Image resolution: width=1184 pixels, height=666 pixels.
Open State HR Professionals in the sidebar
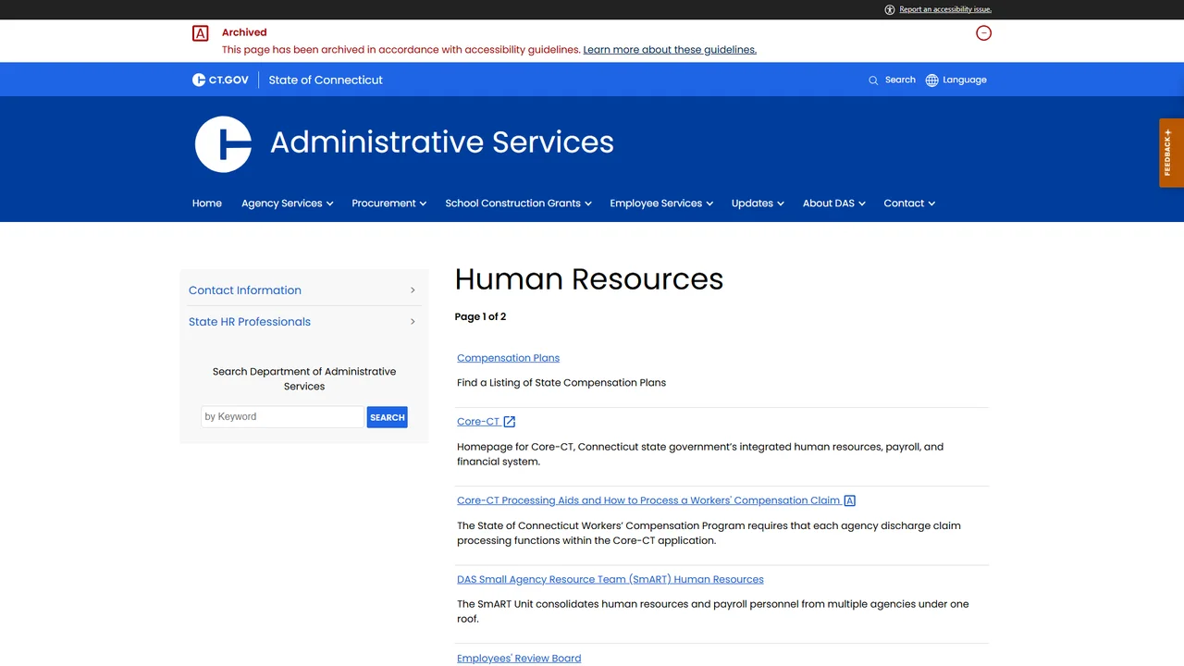304,322
